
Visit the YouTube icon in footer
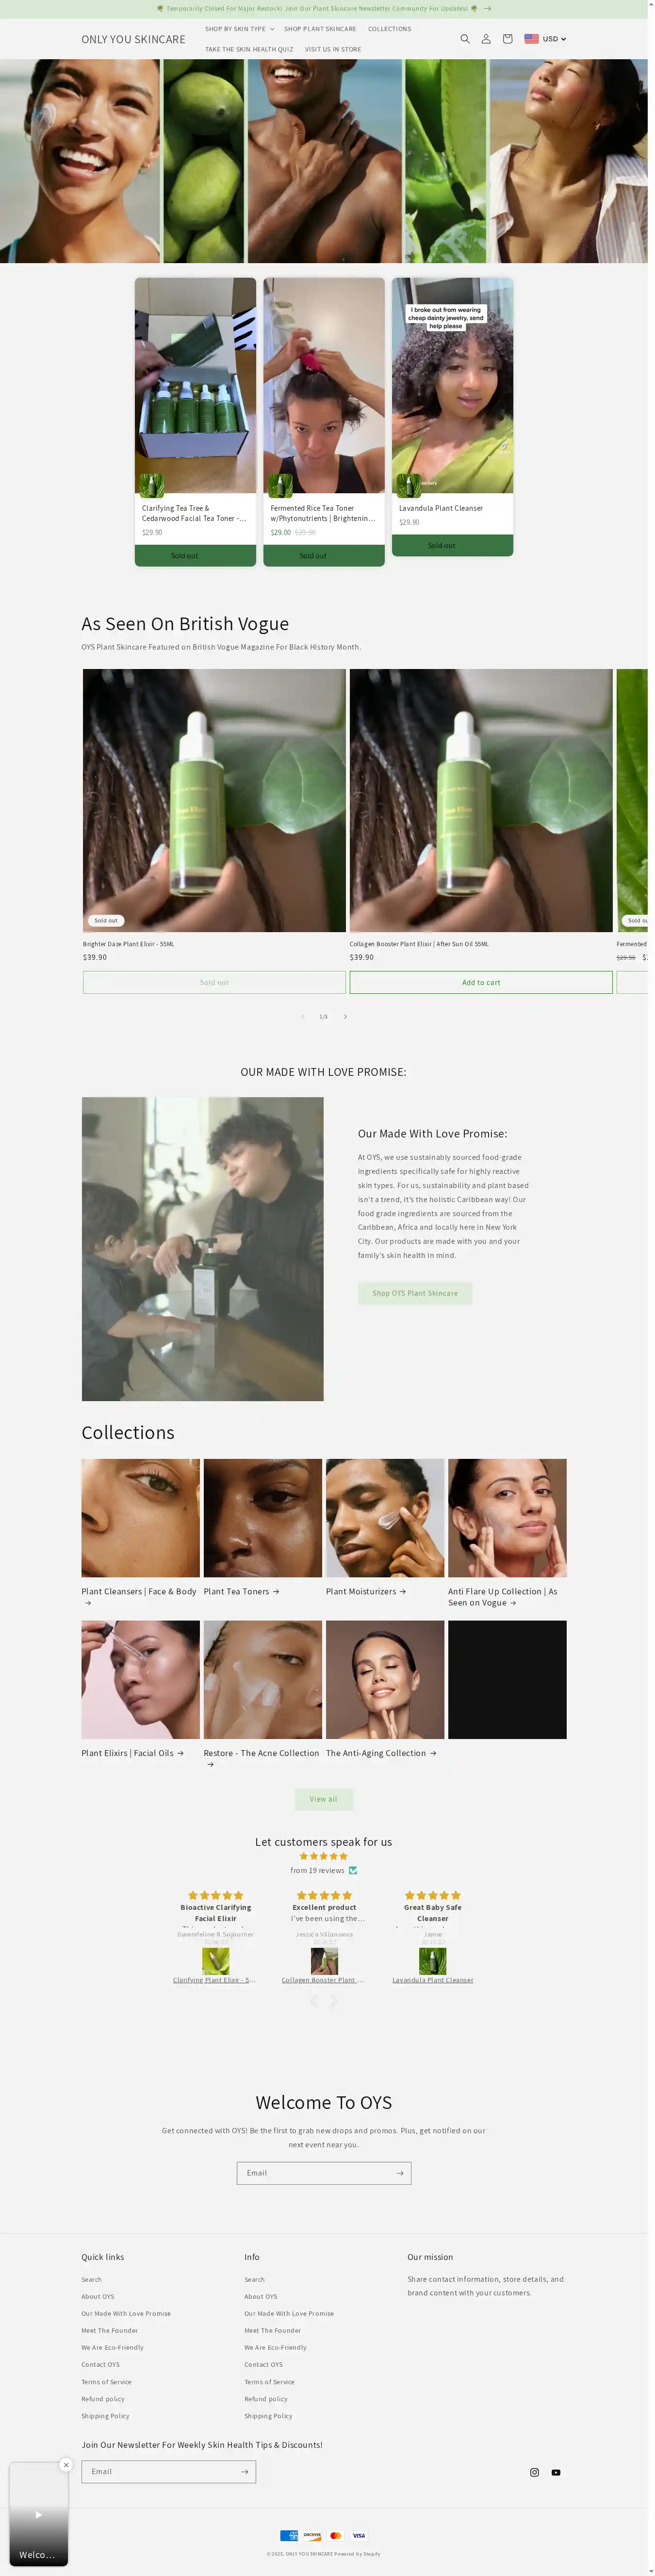coord(556,2472)
